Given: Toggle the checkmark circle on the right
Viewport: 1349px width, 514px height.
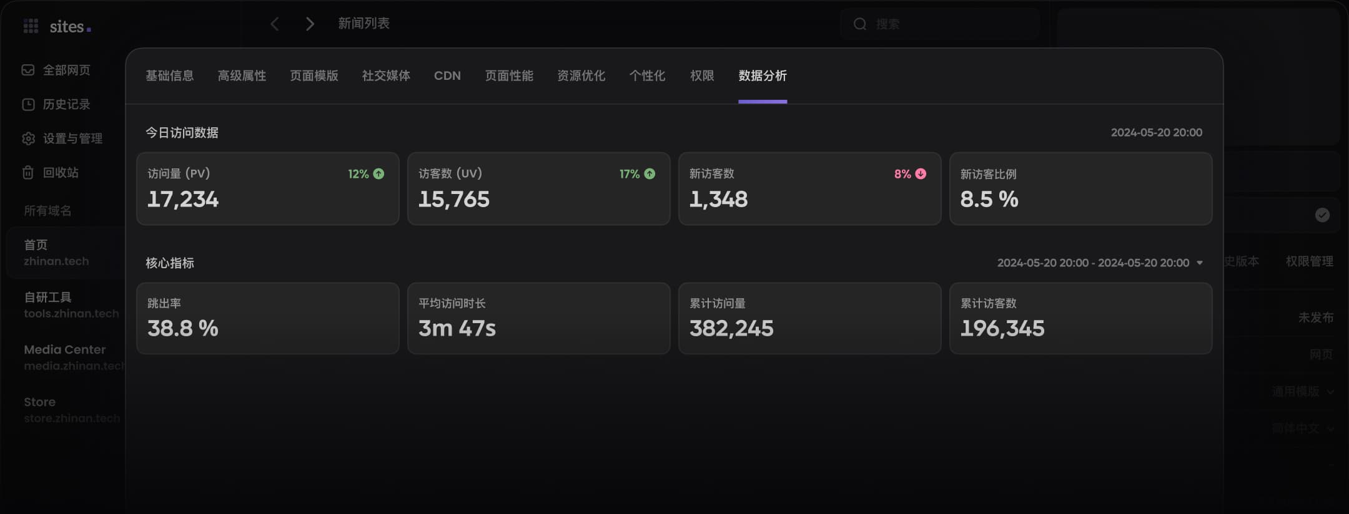Looking at the screenshot, I should [x=1322, y=215].
